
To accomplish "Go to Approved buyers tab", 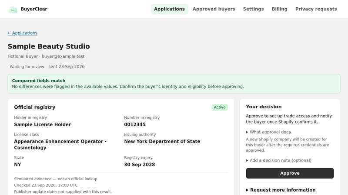I will (214, 9).
